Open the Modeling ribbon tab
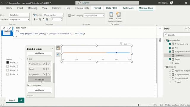 (x=32, y=8)
